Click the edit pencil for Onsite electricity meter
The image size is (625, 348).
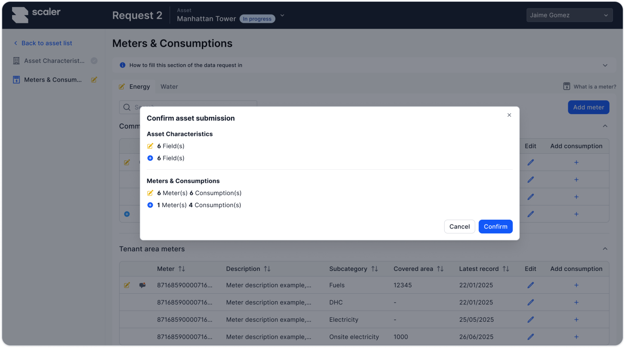tap(530, 337)
